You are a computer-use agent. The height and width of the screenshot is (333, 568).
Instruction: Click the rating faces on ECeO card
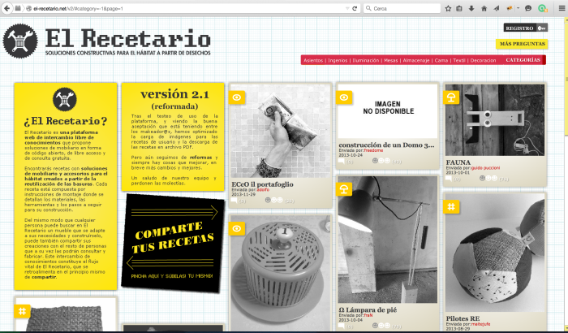coord(273,200)
